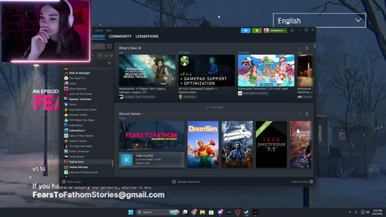
Task: Open A Plague Tale: Innocence game link
Action: tap(139, 97)
